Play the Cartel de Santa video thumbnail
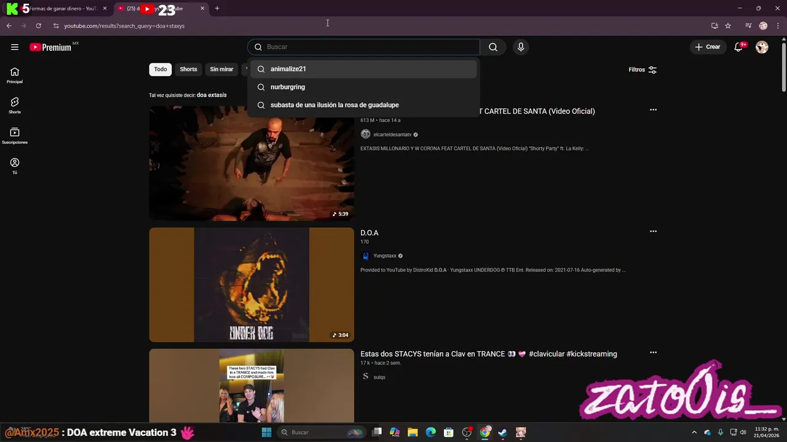The height and width of the screenshot is (442, 787). tap(251, 163)
